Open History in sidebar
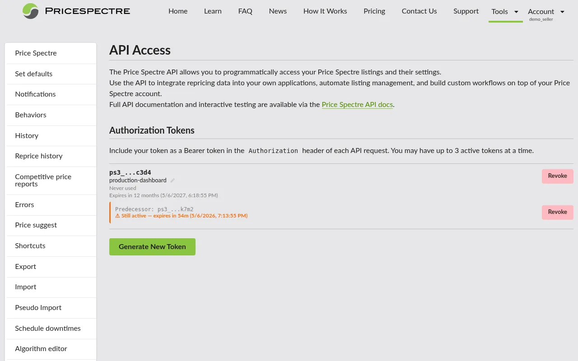The image size is (578, 361). [51, 136]
